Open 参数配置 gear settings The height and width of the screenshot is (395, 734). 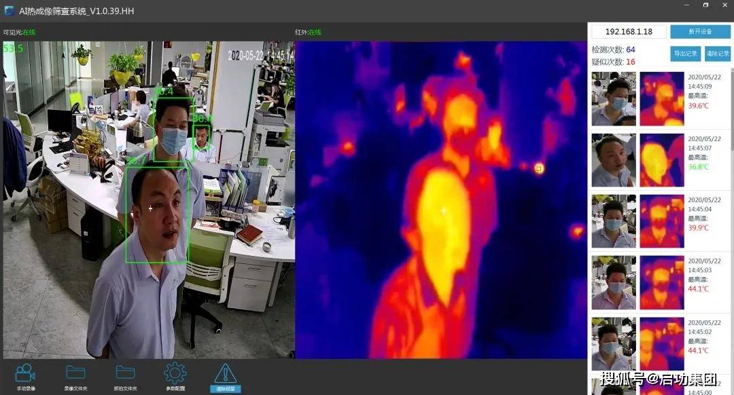pyautogui.click(x=175, y=373)
